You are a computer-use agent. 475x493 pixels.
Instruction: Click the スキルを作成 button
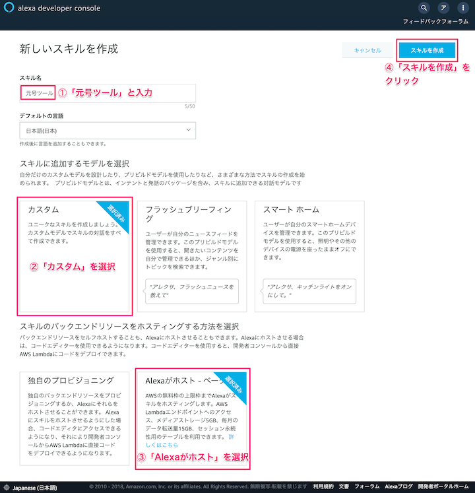427,50
